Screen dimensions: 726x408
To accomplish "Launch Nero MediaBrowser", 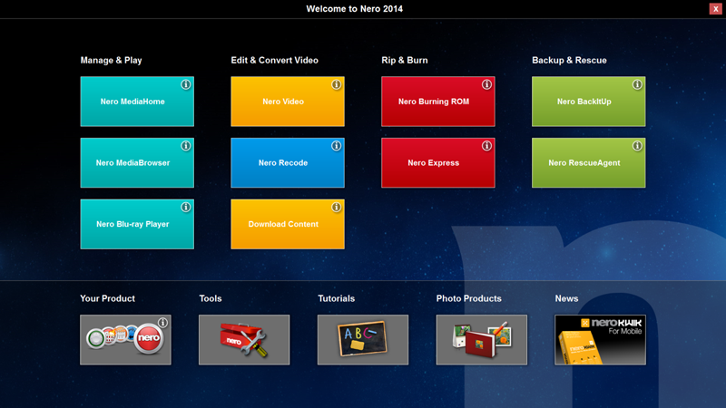I will tap(137, 163).
